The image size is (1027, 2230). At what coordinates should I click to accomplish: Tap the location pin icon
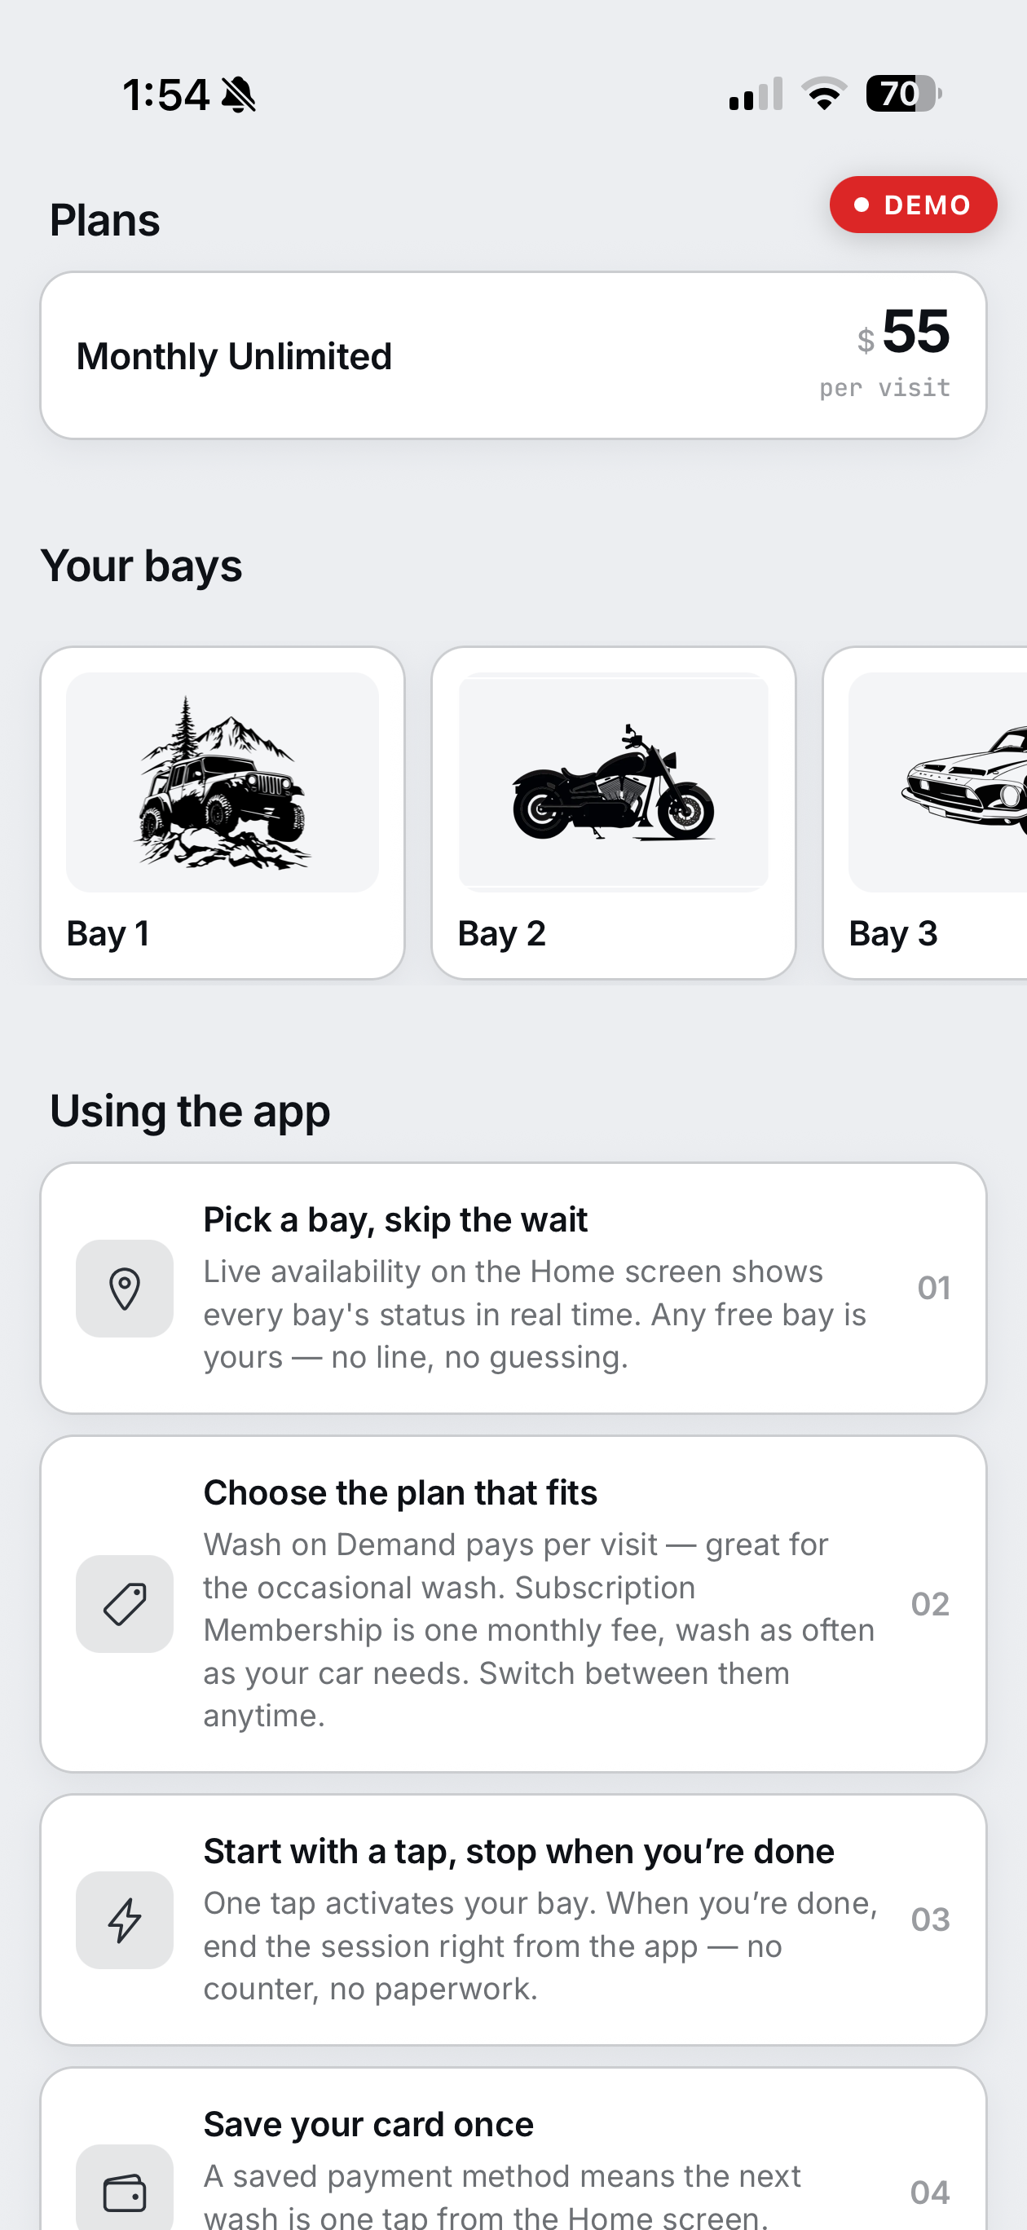pyautogui.click(x=125, y=1288)
